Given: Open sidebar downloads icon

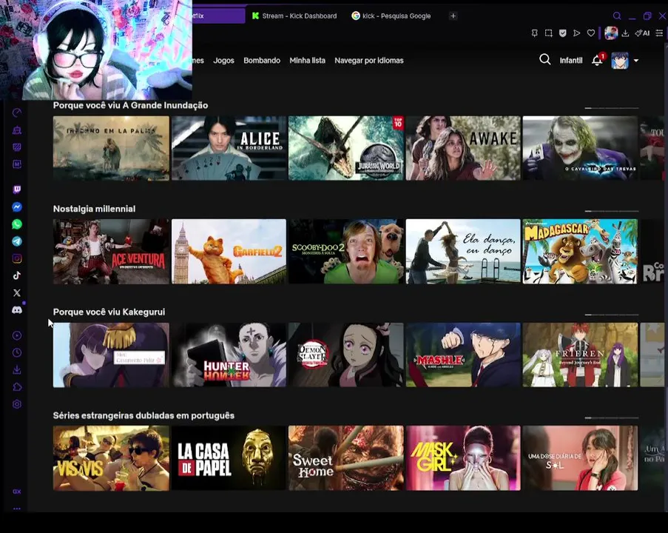Looking at the screenshot, I should click(16, 369).
